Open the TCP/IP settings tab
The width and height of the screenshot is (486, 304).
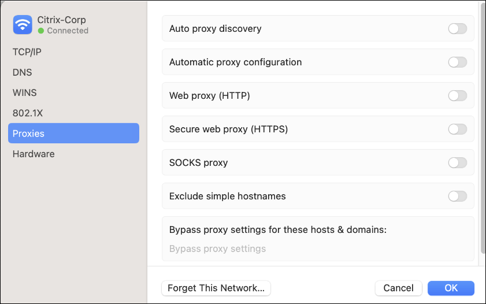[27, 52]
